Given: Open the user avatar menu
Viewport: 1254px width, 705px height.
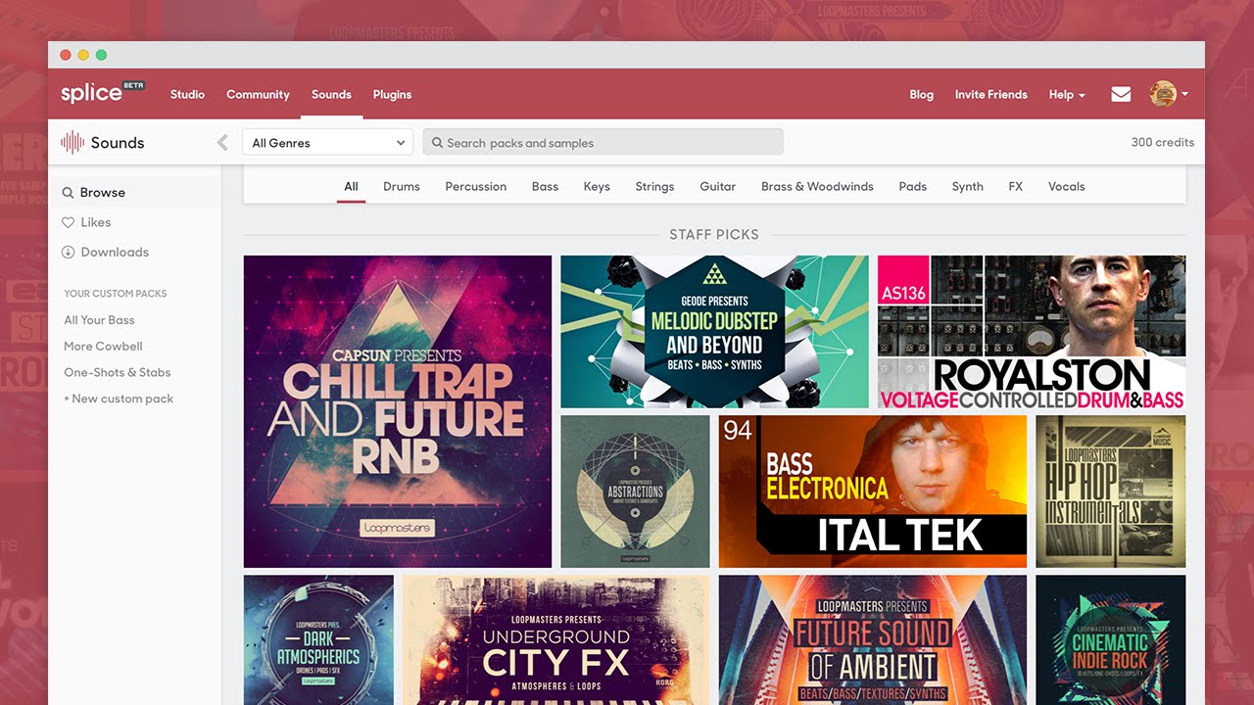Looking at the screenshot, I should 1169,94.
